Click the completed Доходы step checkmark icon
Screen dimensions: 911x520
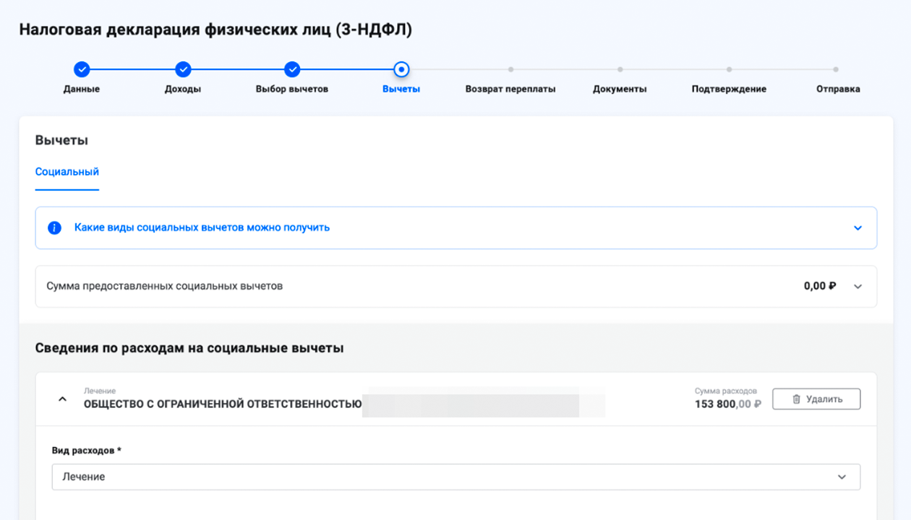[183, 69]
